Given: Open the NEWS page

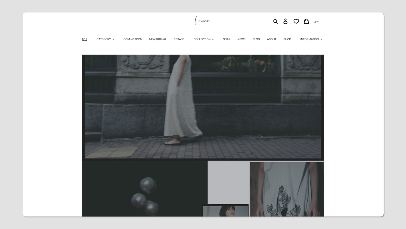Looking at the screenshot, I should 241,39.
